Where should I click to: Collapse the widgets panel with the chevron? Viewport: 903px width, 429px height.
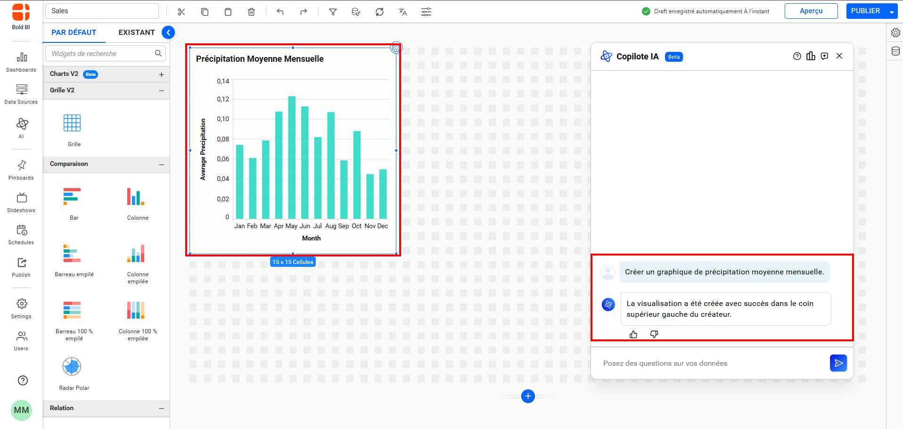point(168,33)
